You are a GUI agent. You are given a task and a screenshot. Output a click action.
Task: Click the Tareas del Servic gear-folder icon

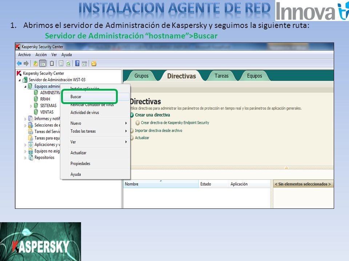coord(31,131)
